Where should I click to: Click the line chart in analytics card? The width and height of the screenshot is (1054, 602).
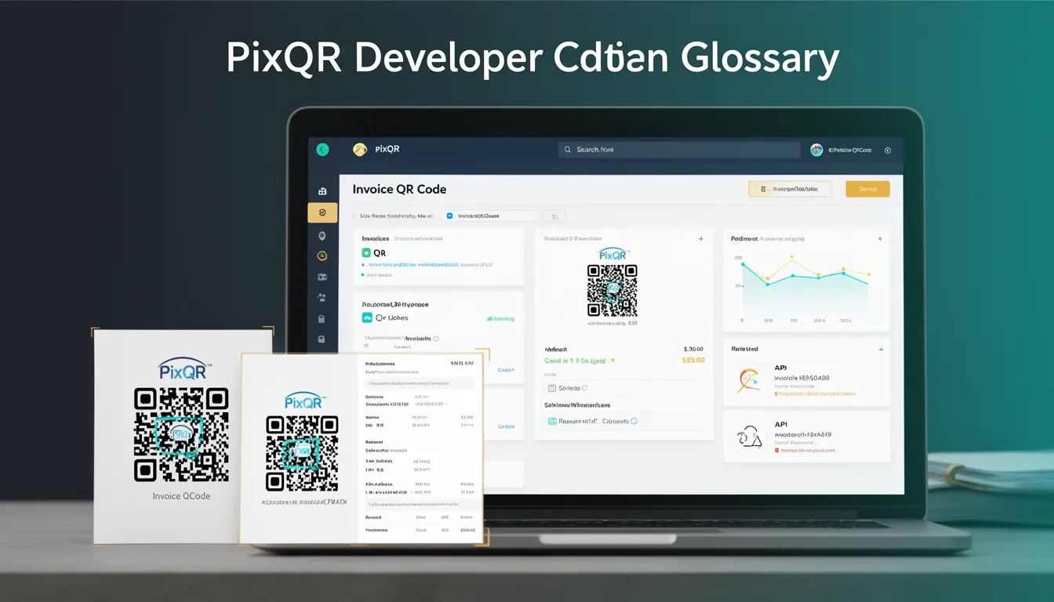click(x=805, y=284)
